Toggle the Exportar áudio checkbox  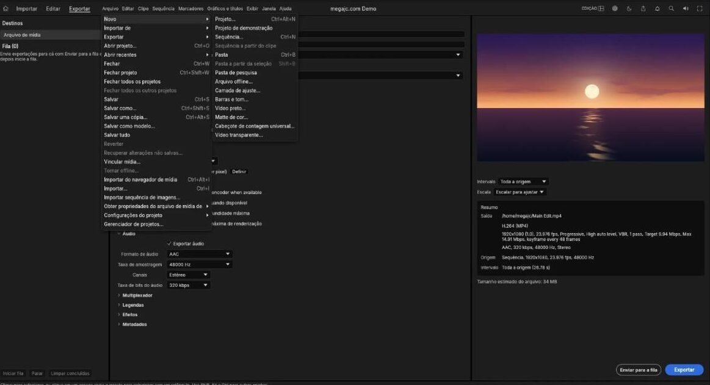[169, 244]
